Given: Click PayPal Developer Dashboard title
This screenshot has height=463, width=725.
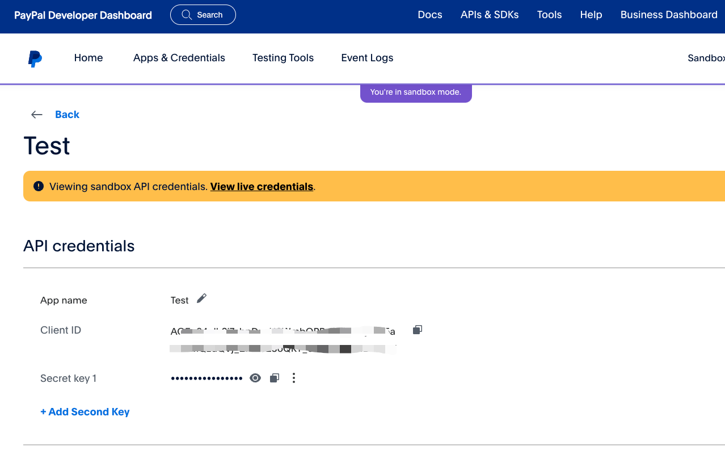Looking at the screenshot, I should (83, 15).
